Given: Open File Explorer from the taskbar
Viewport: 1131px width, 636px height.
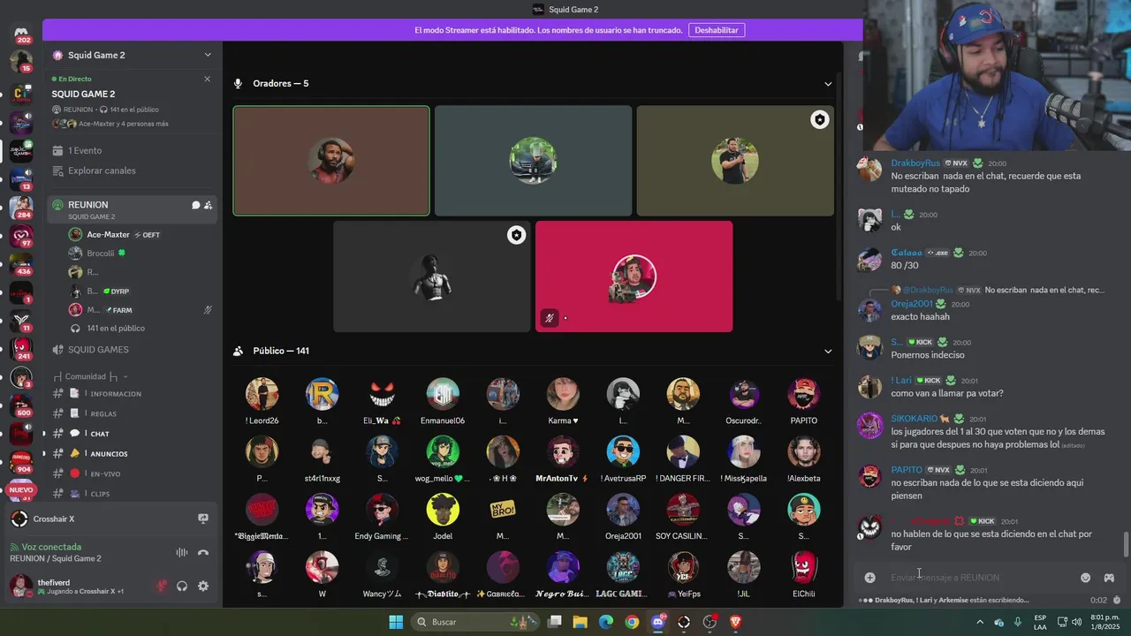Looking at the screenshot, I should [581, 622].
